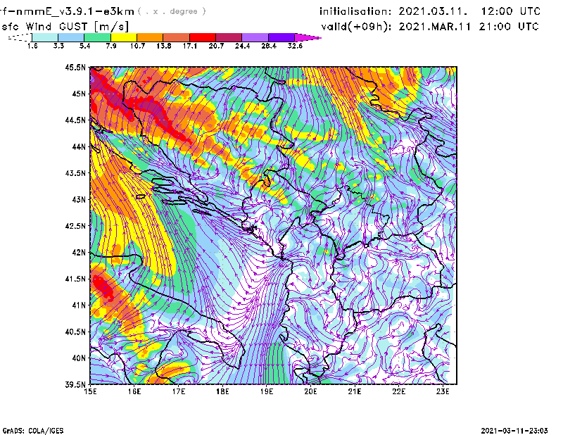Click the light cyan legend swatch after 1.6
The width and height of the screenshot is (563, 435).
pos(45,37)
